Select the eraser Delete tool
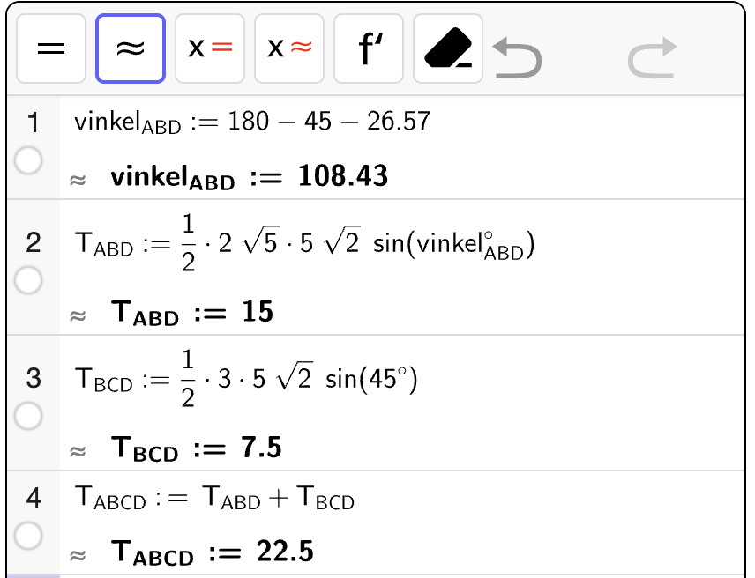Screen dimensions: 755x578 pos(448,48)
